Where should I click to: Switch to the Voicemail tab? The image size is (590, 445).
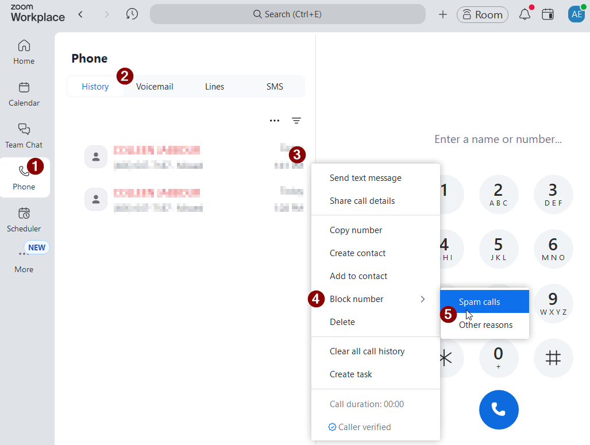coord(155,87)
